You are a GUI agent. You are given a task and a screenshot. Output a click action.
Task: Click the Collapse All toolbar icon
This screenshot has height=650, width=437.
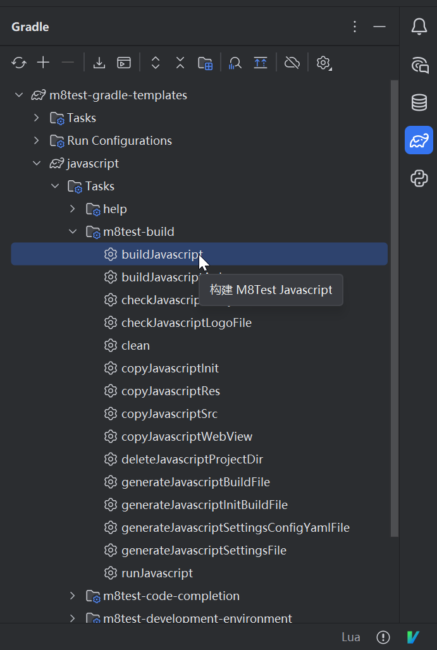pos(180,63)
